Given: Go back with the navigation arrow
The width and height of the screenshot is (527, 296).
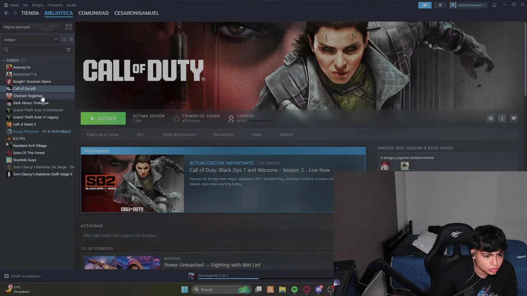Looking at the screenshot, I should tap(6, 13).
